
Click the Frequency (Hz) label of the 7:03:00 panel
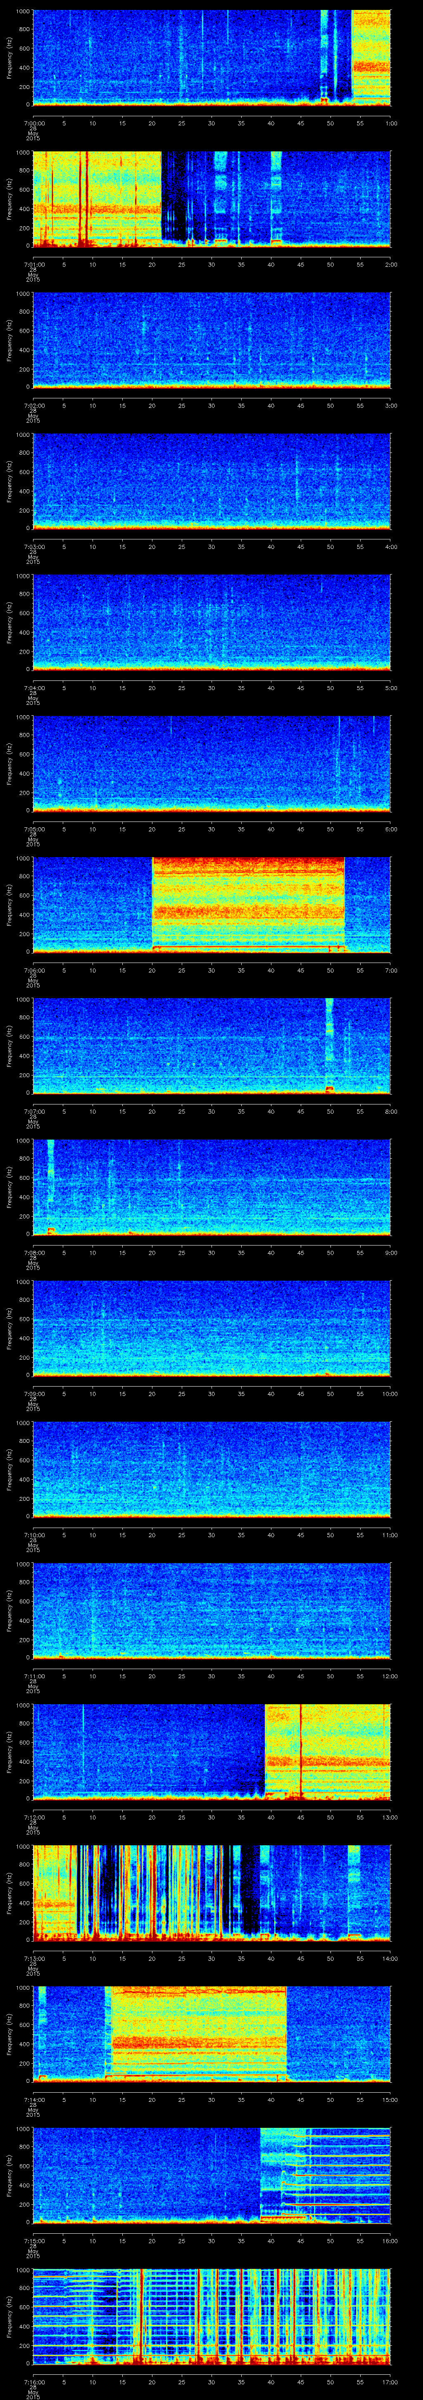10,481
